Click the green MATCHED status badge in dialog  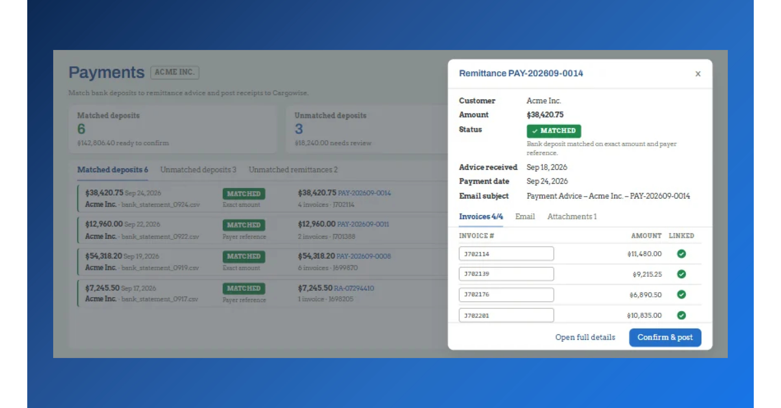point(554,131)
